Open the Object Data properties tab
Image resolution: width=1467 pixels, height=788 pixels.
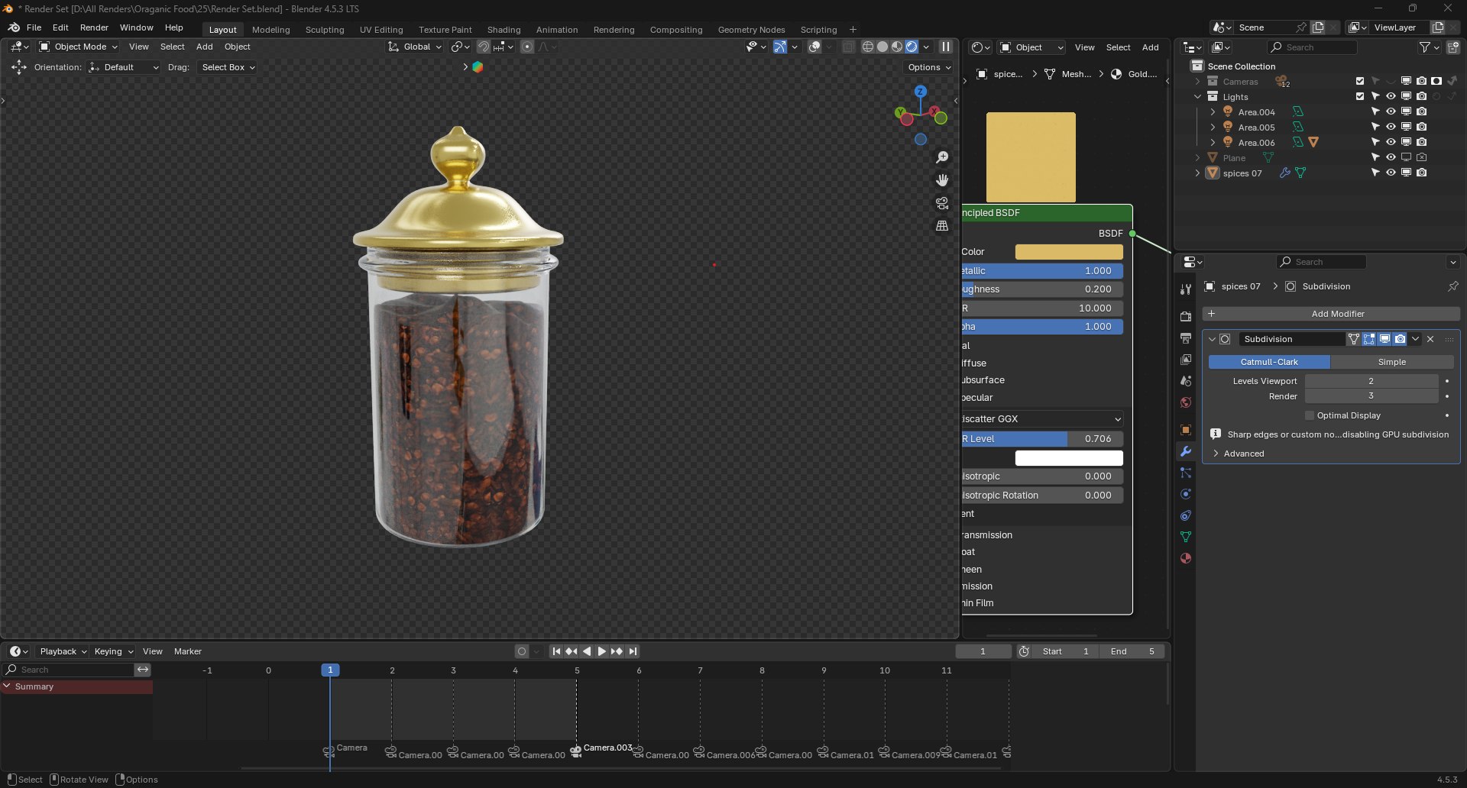point(1185,537)
